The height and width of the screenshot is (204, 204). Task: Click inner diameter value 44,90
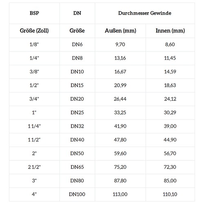(170, 140)
